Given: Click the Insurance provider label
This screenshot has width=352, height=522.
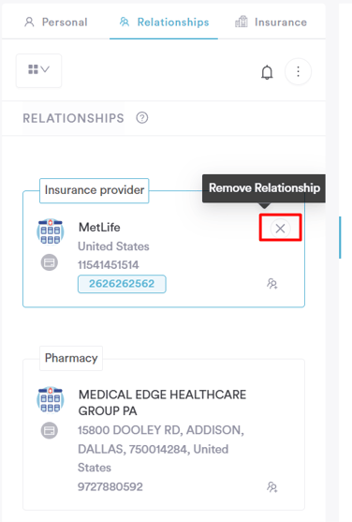Looking at the screenshot, I should (95, 190).
